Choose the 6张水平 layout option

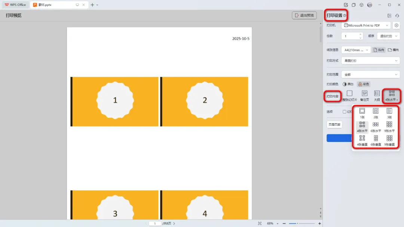click(x=376, y=127)
